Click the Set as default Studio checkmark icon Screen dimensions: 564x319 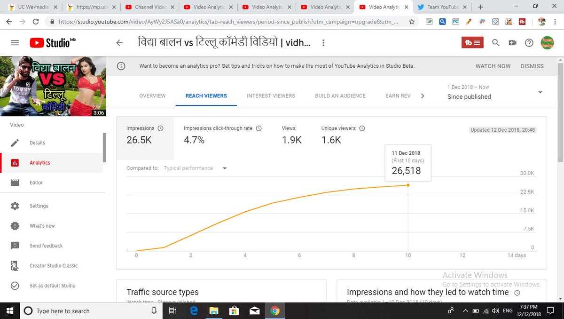click(x=15, y=286)
